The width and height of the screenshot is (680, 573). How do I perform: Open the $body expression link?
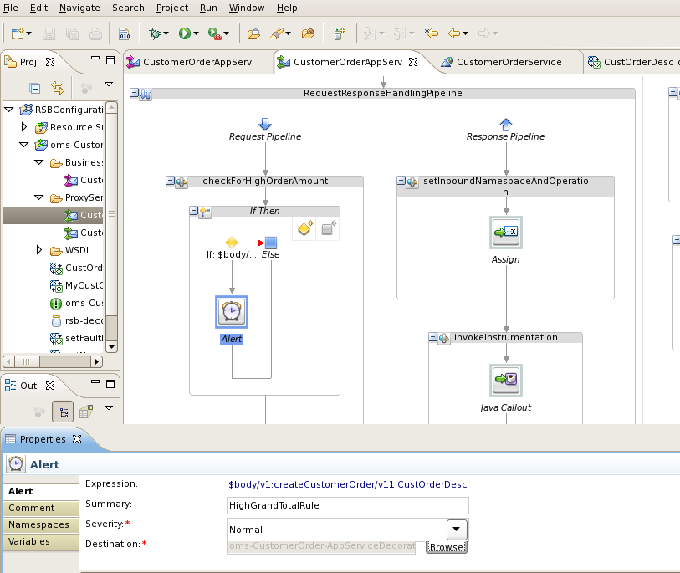pyautogui.click(x=347, y=484)
